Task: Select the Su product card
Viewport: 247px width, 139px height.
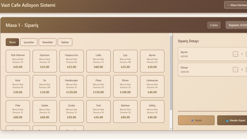Action: pos(44,86)
